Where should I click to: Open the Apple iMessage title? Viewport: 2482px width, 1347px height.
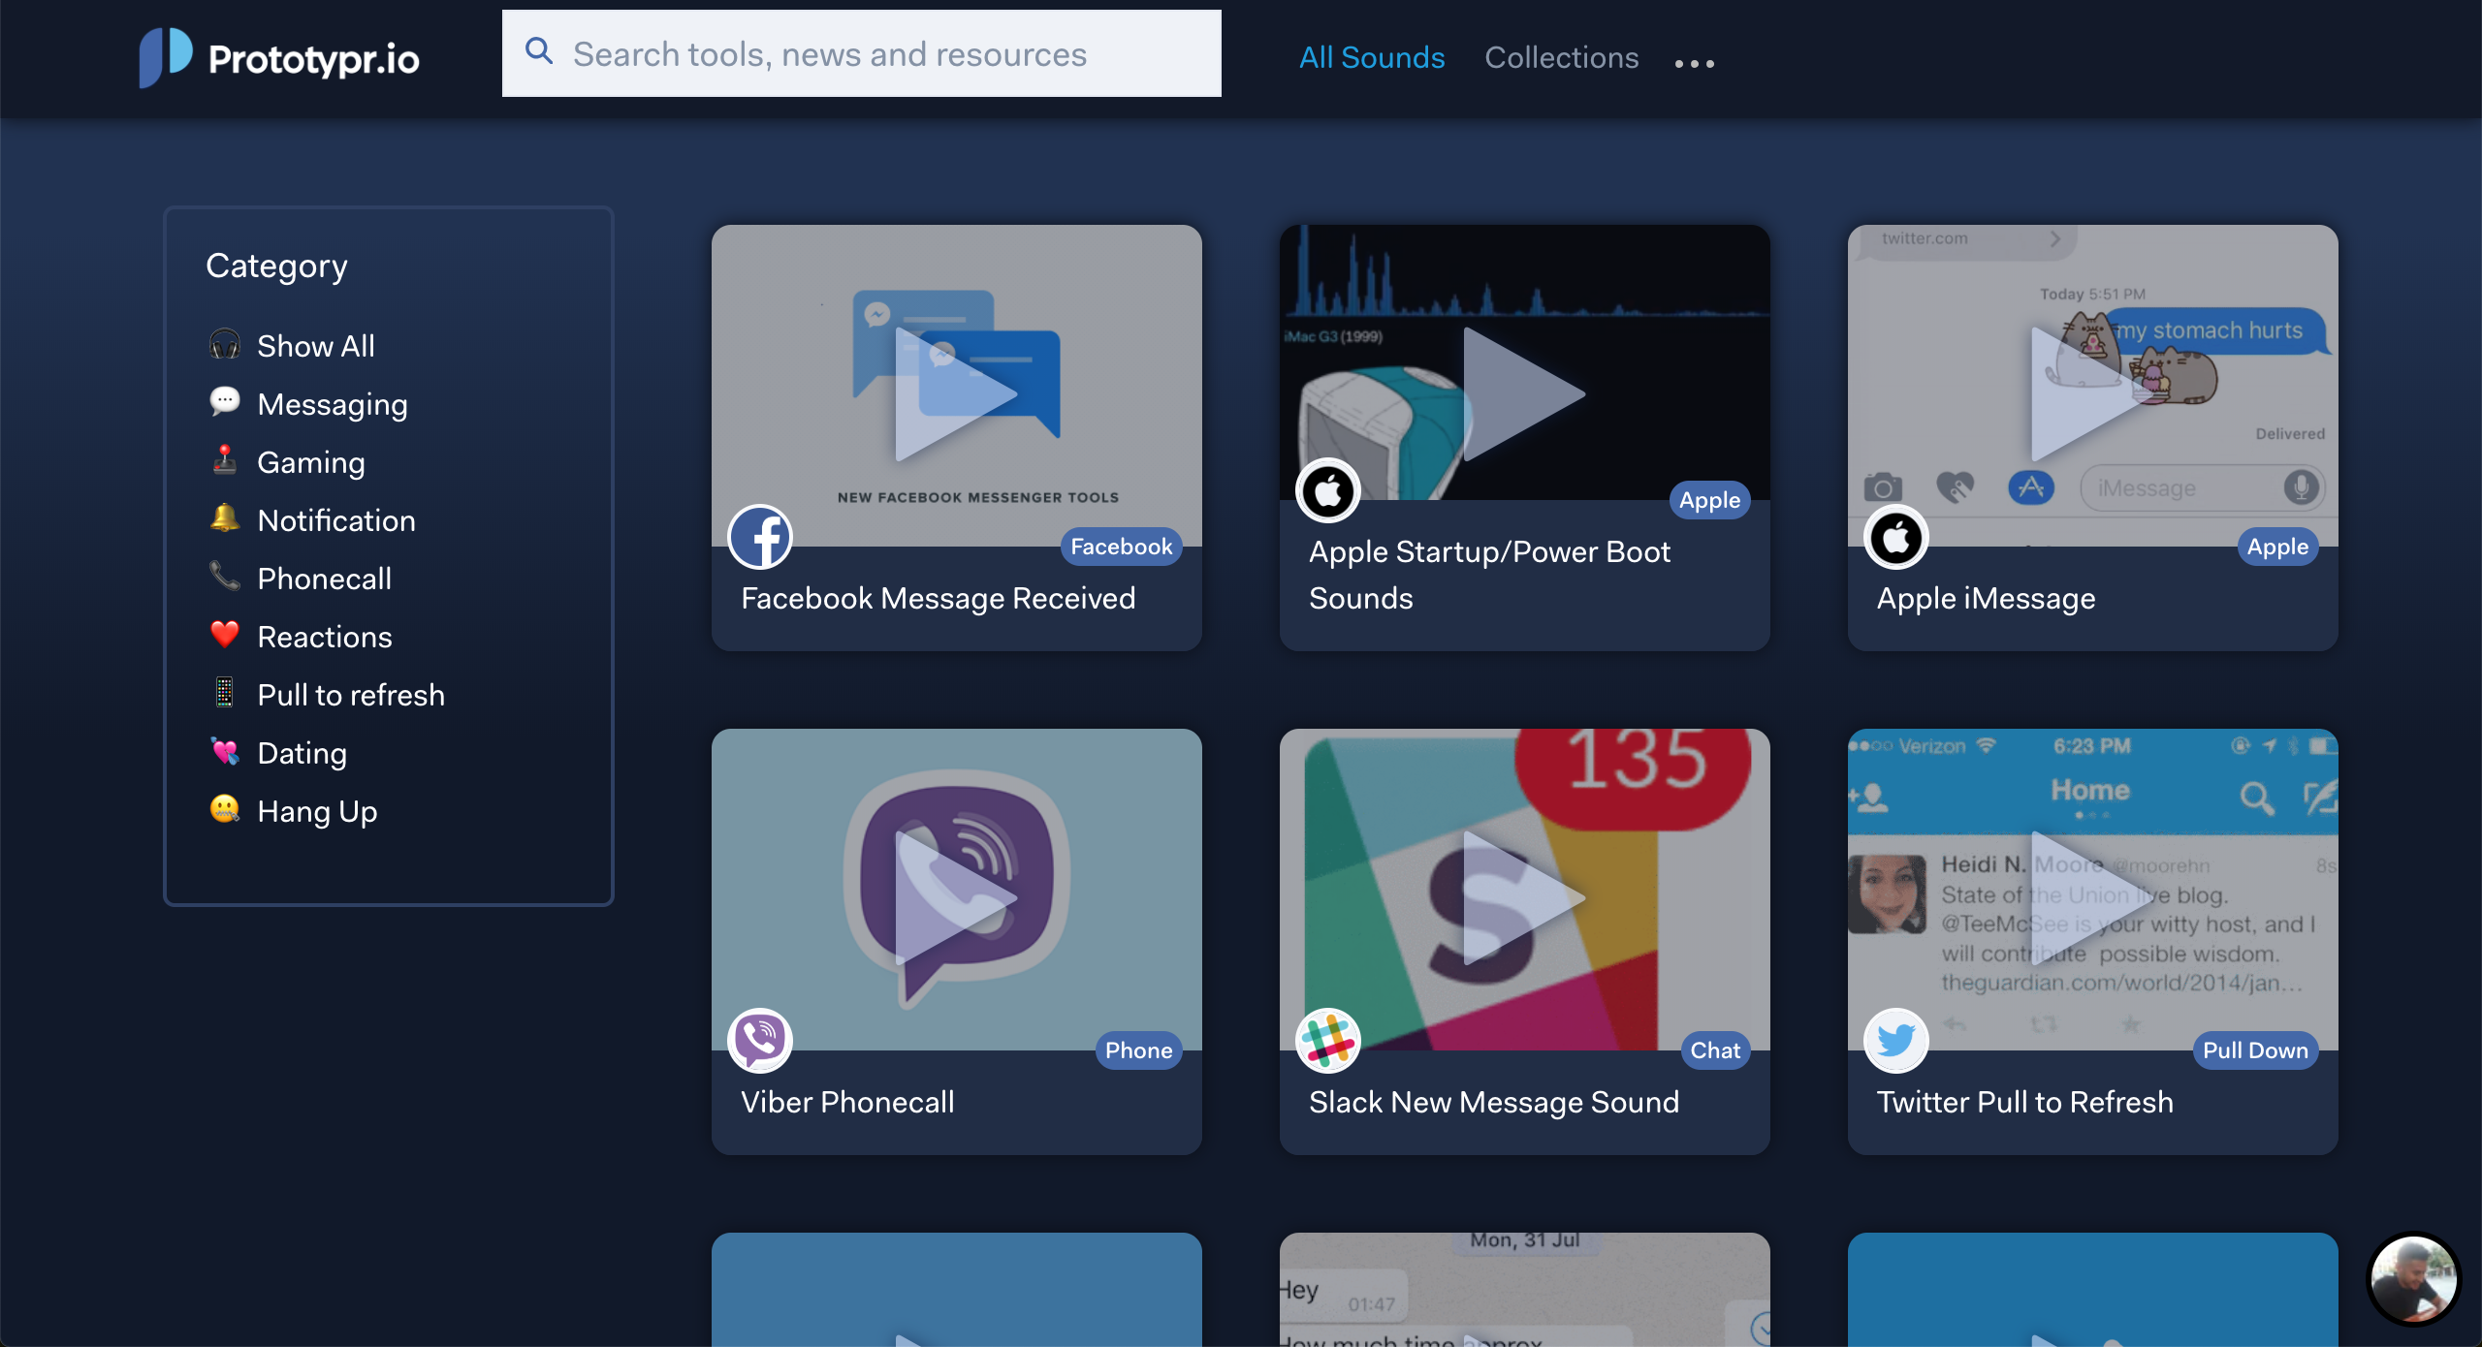tap(1986, 598)
